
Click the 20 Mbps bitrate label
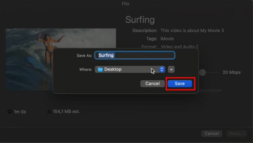pyautogui.click(x=231, y=72)
